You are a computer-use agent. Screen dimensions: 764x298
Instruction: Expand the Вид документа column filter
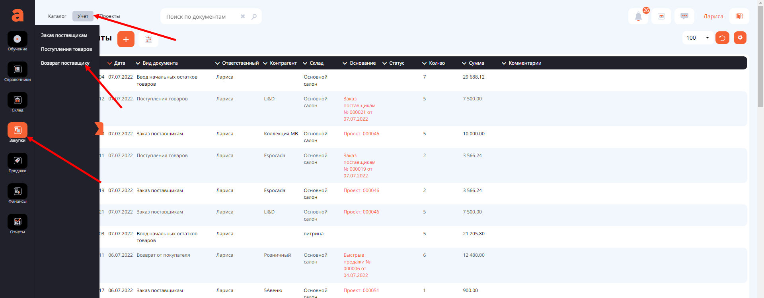138,63
